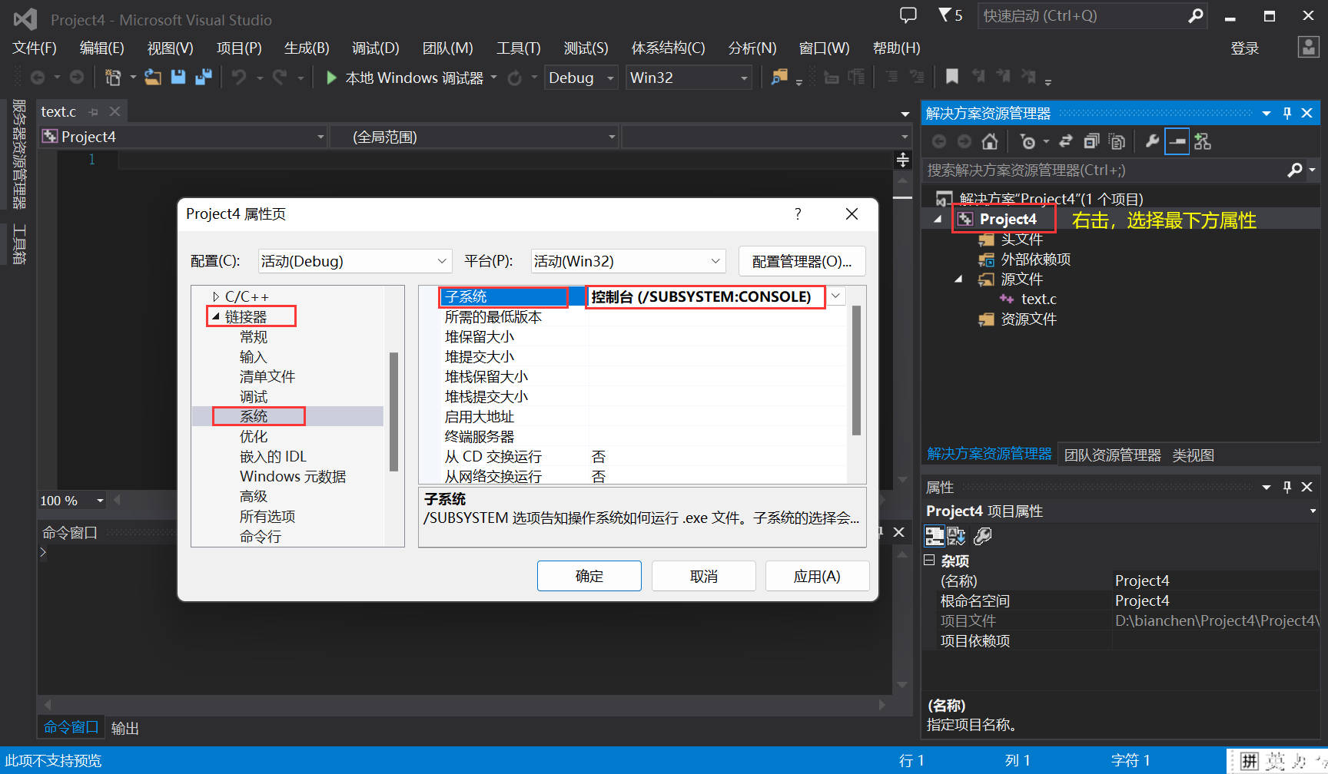Toggle the bookmark icon in the toolbar
Screen dimensions: 1328x774
(x=952, y=77)
